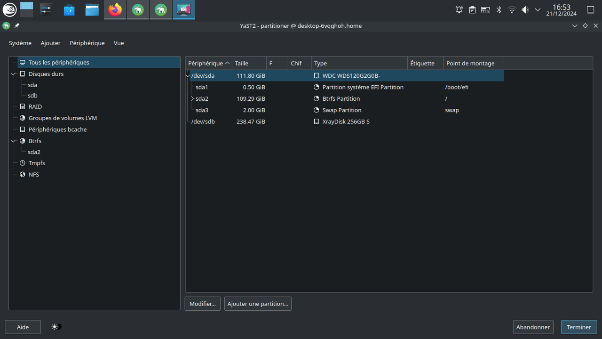The width and height of the screenshot is (602, 339).
Task: Click the EFI partition type icon
Action: click(x=317, y=87)
